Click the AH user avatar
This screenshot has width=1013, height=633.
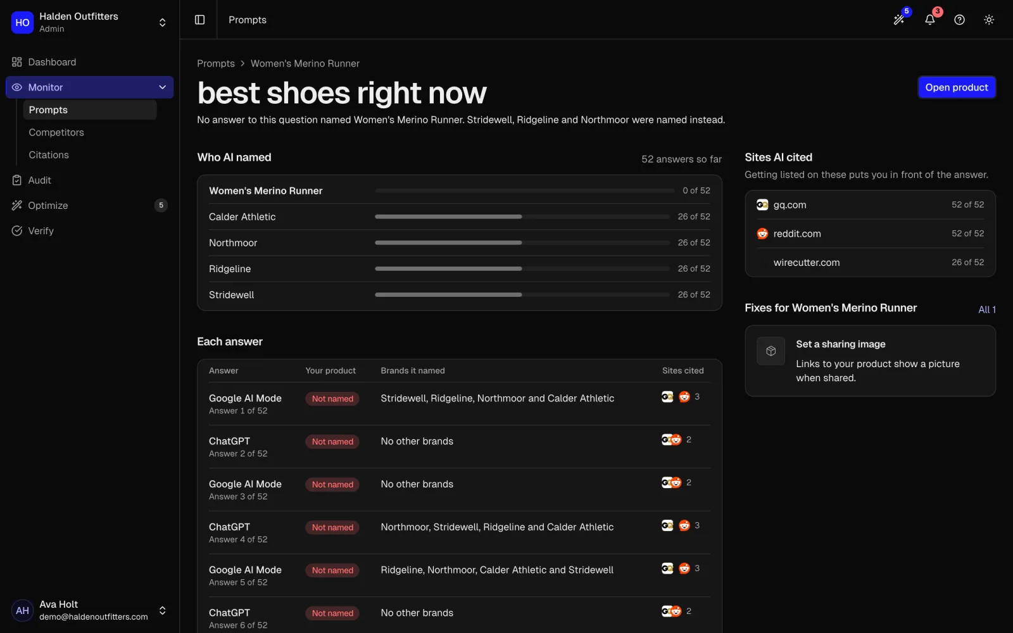(22, 610)
